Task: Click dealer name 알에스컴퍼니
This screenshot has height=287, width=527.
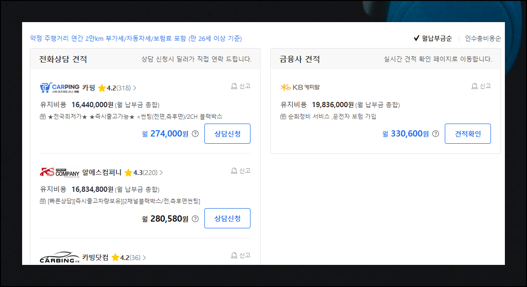Action: tap(102, 173)
